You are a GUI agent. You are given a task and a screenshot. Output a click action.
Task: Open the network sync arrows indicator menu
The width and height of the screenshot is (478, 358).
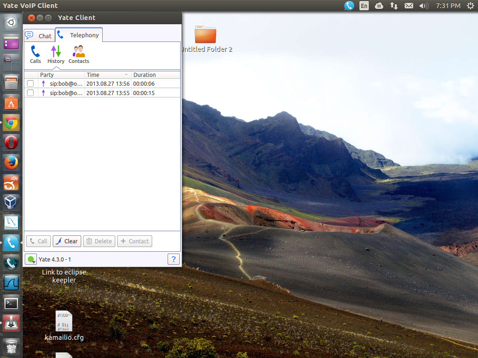click(394, 6)
